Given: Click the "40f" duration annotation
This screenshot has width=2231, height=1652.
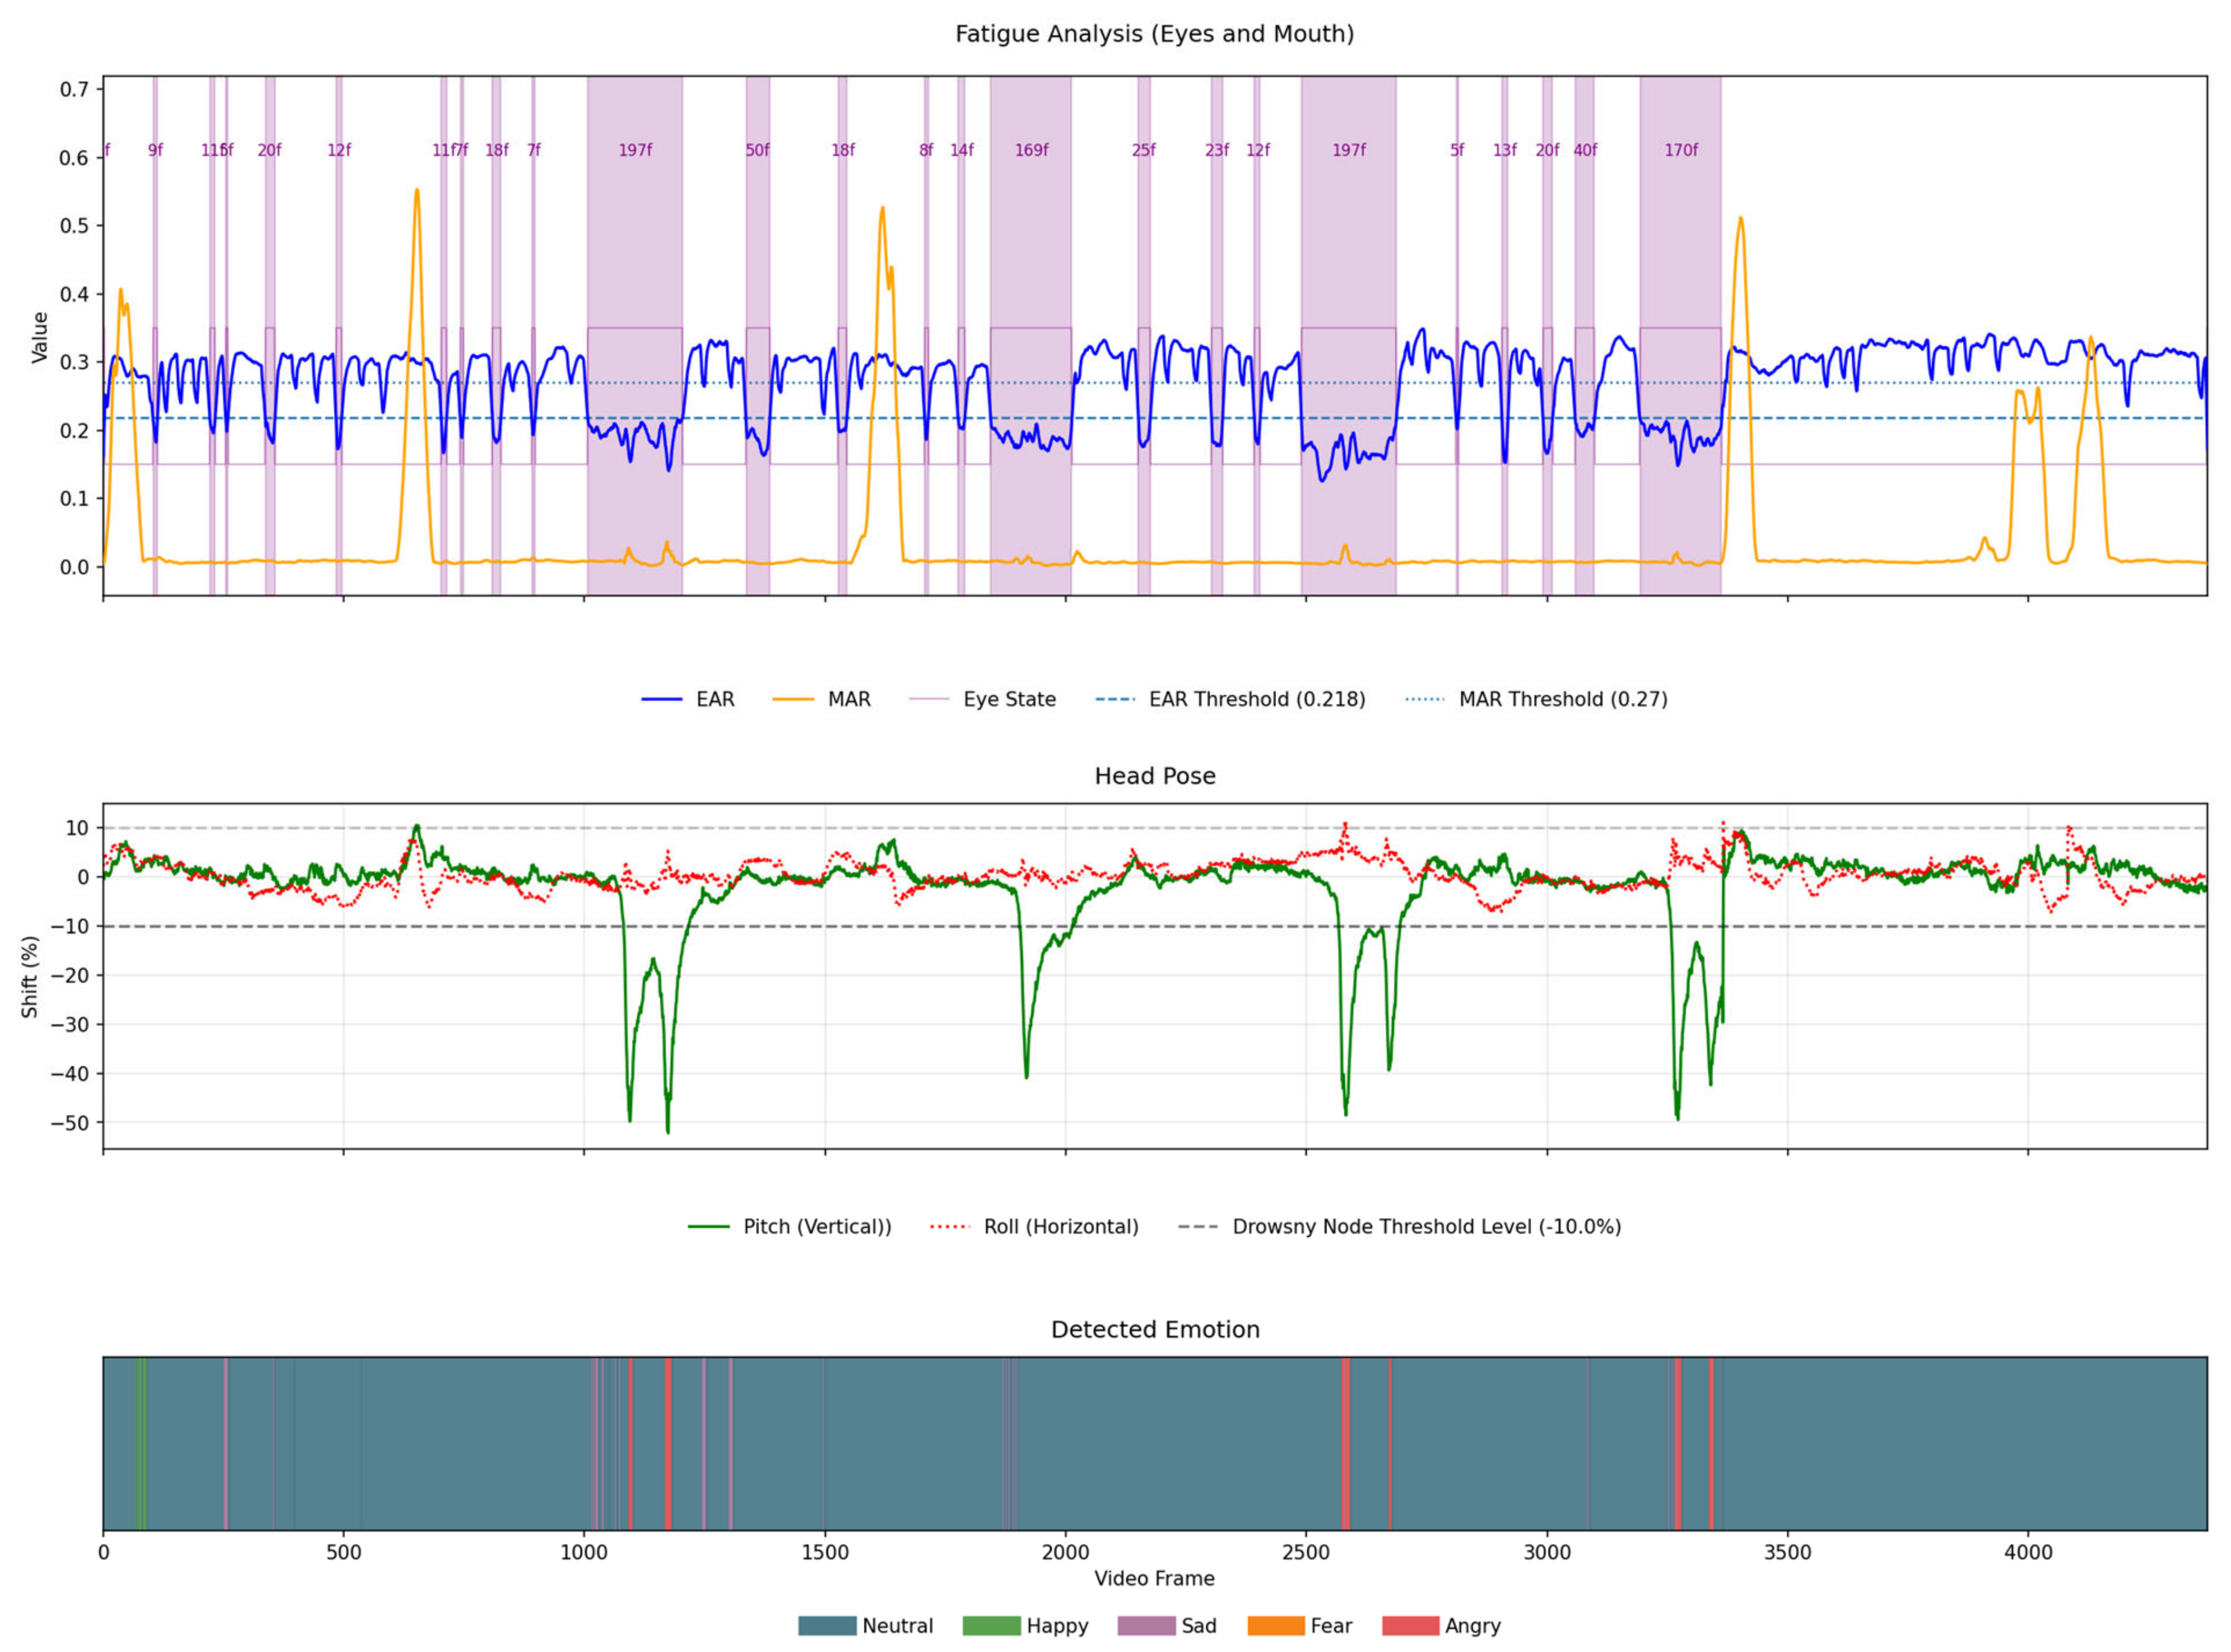Looking at the screenshot, I should pos(1585,150).
